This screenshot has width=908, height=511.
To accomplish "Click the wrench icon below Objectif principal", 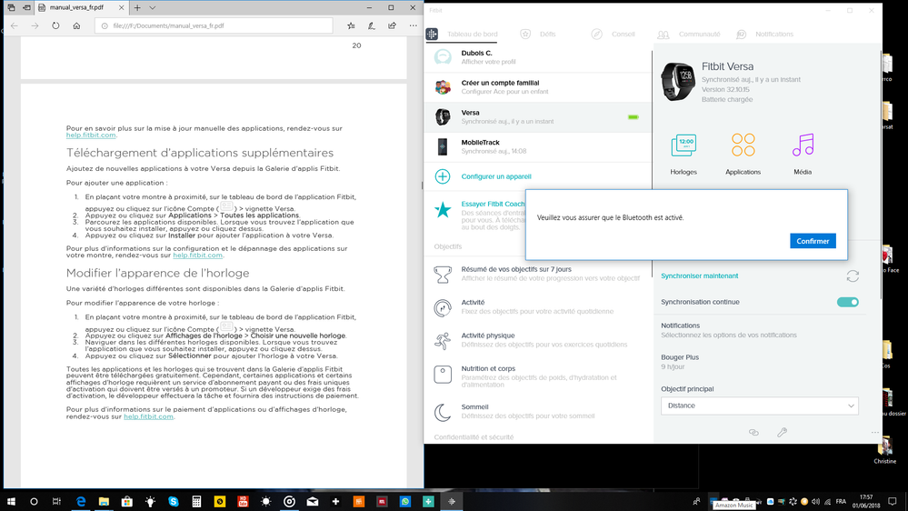I will [783, 432].
